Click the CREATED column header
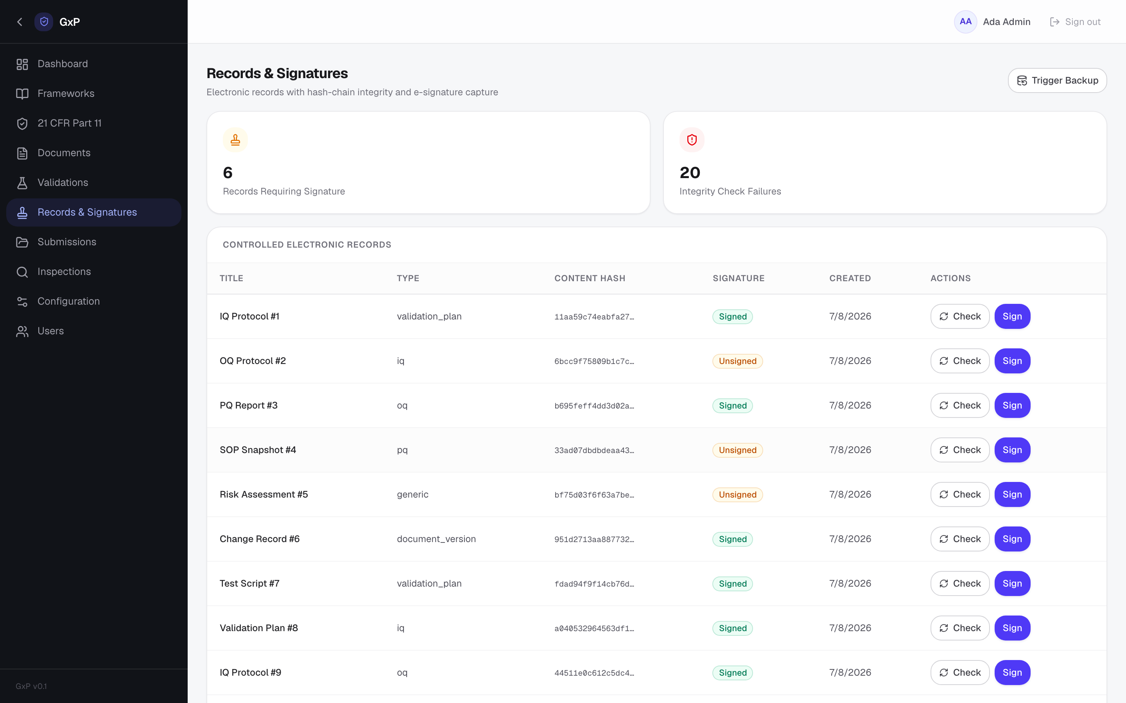 tap(850, 278)
